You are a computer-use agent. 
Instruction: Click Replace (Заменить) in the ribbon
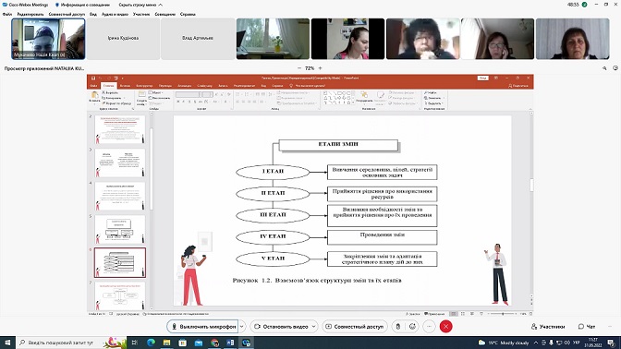click(x=432, y=98)
